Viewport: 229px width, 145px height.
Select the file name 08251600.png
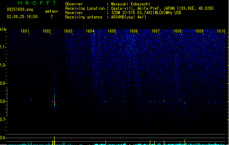click(20, 9)
